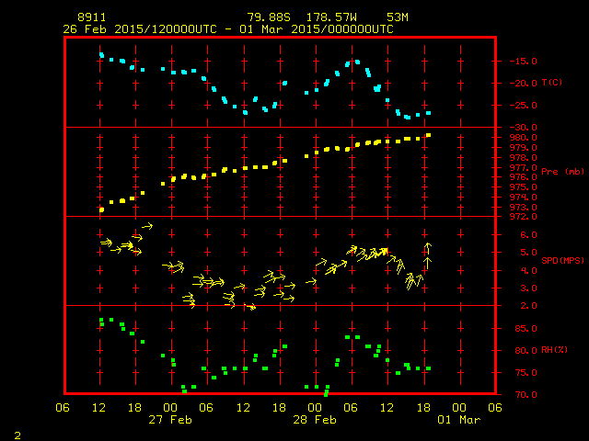The height and width of the screenshot is (441, 589).
Task: Click the 27 Feb date label
Action: coord(170,419)
